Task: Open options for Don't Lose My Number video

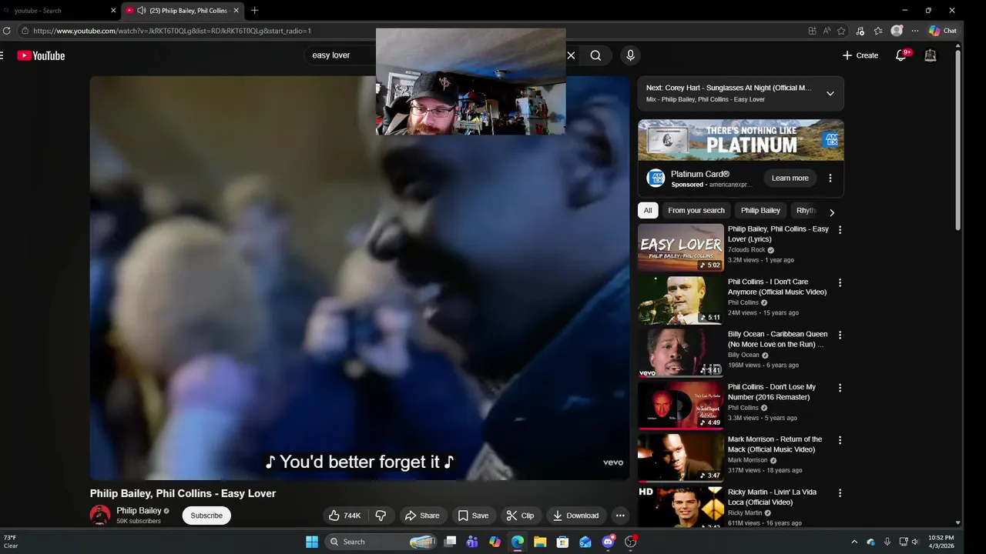Action: 840,388
